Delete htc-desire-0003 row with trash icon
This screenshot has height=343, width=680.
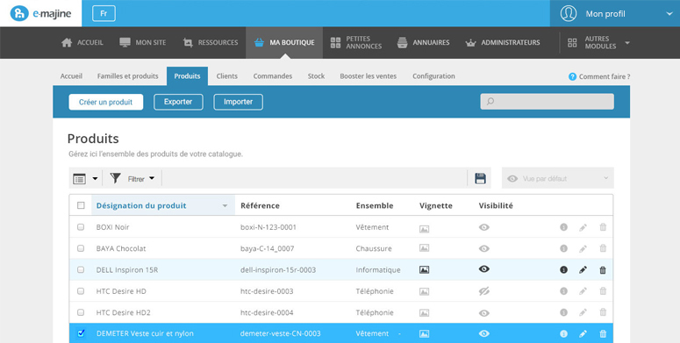[x=603, y=291]
